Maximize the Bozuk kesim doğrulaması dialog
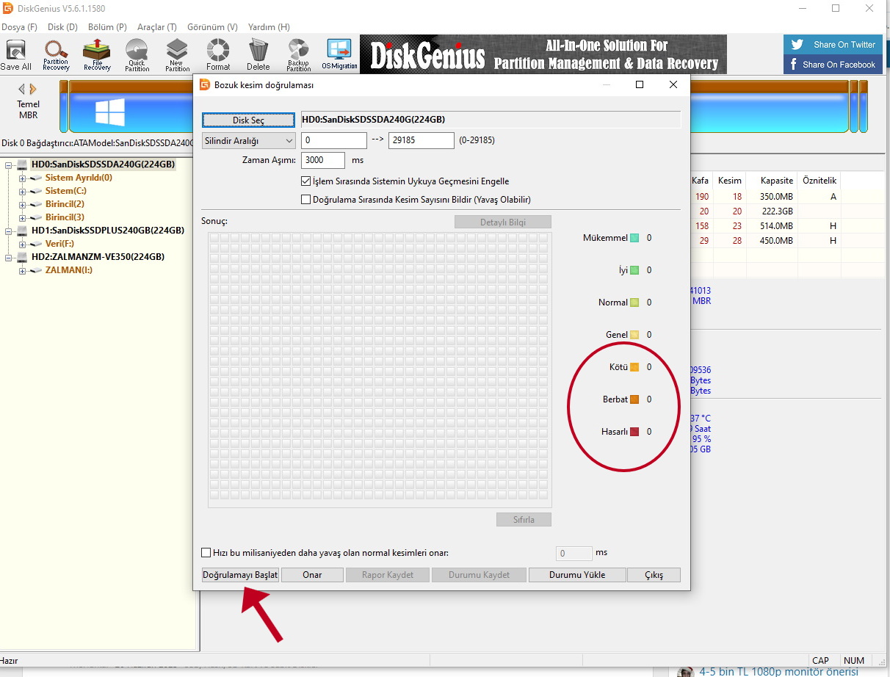 tap(640, 84)
